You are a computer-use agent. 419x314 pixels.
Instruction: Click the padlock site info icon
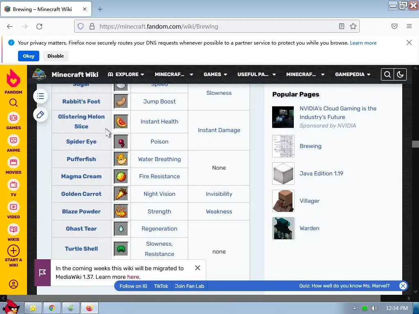click(x=92, y=26)
